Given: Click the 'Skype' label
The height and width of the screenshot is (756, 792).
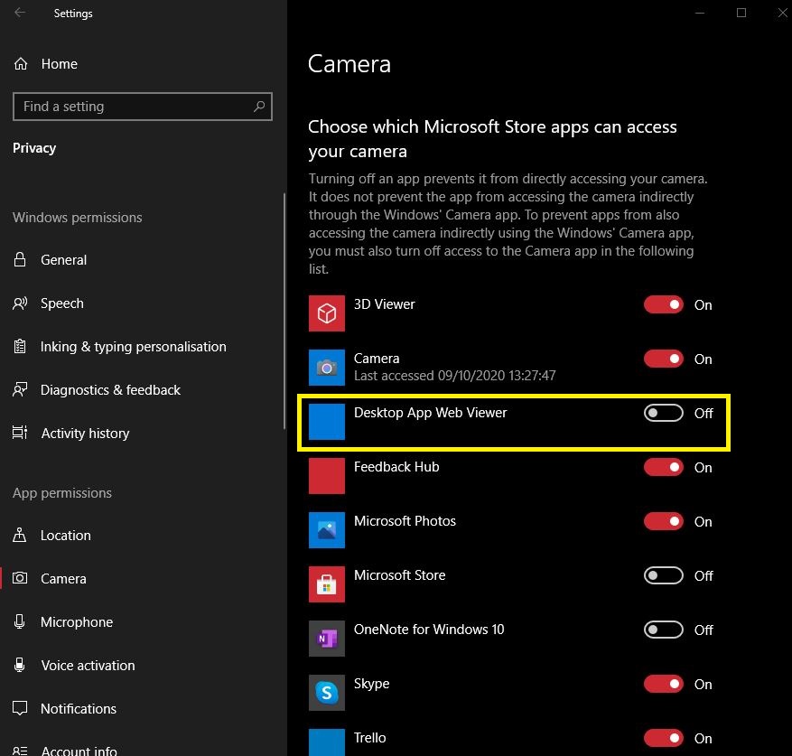Looking at the screenshot, I should 371,683.
